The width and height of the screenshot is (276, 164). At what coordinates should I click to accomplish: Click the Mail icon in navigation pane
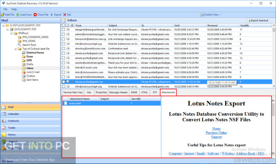[x=4, y=107]
